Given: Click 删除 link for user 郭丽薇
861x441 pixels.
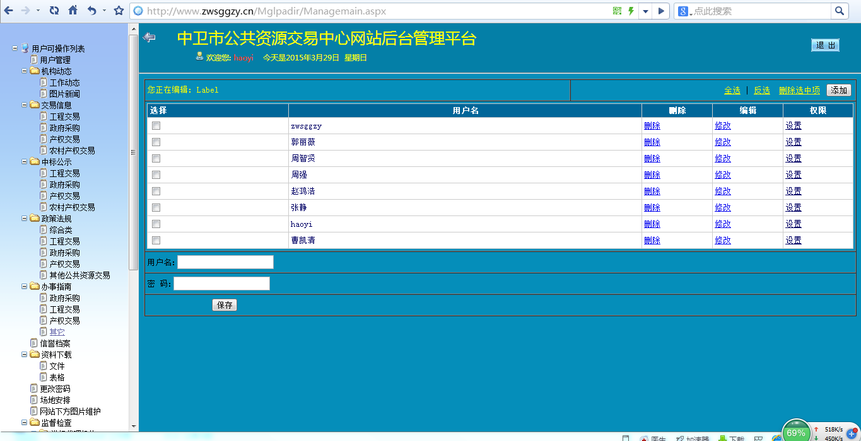Looking at the screenshot, I should [652, 142].
